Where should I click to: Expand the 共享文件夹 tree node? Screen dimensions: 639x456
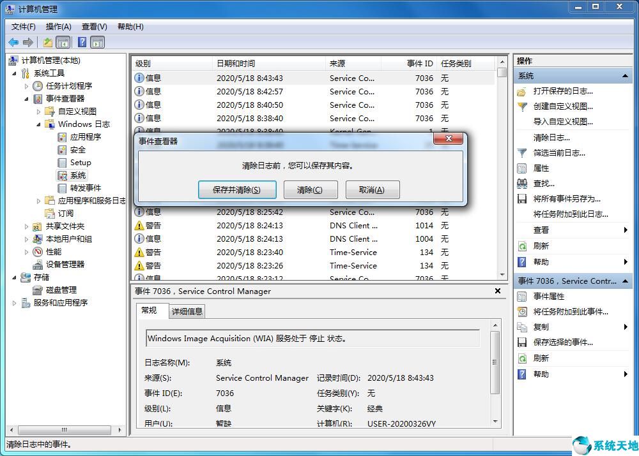pyautogui.click(x=27, y=226)
